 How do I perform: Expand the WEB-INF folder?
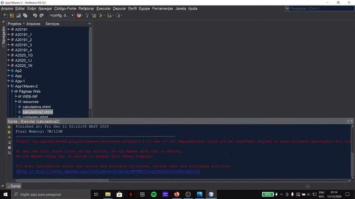point(16,97)
